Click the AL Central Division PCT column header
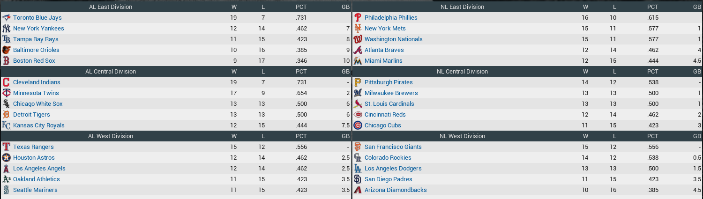The height and width of the screenshot is (199, 703). tap(301, 72)
